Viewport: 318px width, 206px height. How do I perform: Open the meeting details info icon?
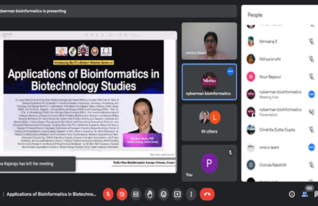point(292,194)
